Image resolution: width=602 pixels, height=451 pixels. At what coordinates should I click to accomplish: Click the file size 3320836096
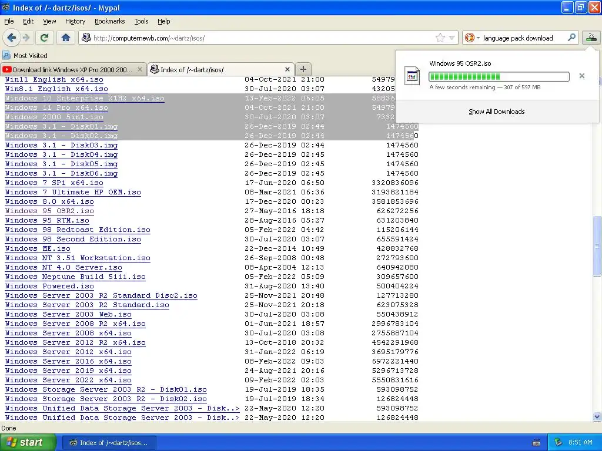(395, 183)
